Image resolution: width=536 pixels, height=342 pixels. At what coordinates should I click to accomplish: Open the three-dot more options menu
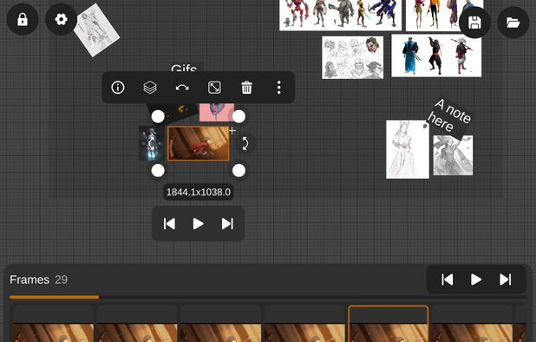click(279, 88)
